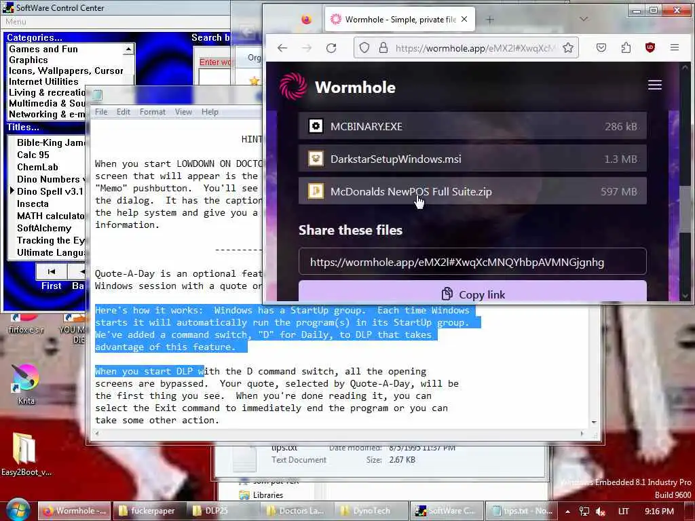Click Notepad horizontal scroll right arrow
The image size is (695, 521).
click(582, 433)
